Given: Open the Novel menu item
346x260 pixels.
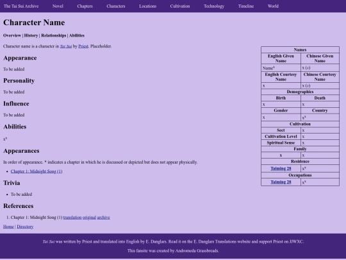Looking at the screenshot, I should pos(58,6).
